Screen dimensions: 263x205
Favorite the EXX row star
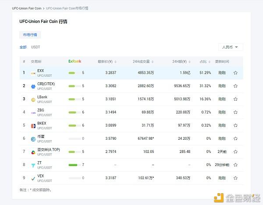coord(235,73)
